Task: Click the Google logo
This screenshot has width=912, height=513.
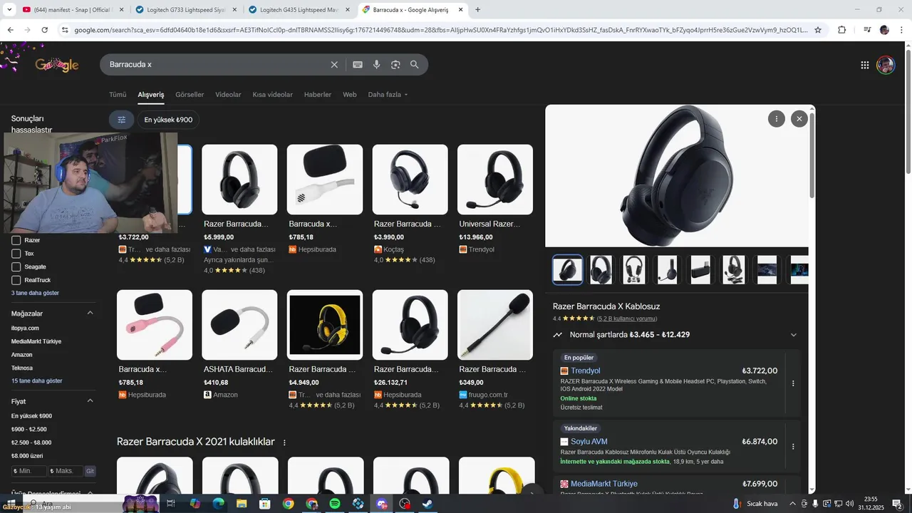Action: point(57,65)
